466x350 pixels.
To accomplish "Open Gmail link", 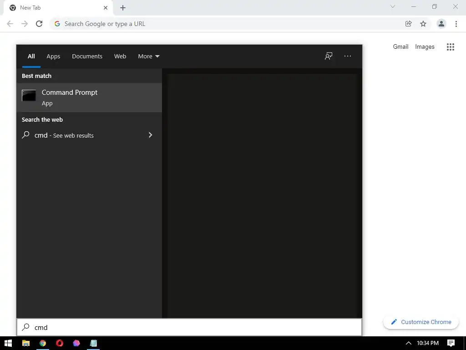I will pos(400,47).
